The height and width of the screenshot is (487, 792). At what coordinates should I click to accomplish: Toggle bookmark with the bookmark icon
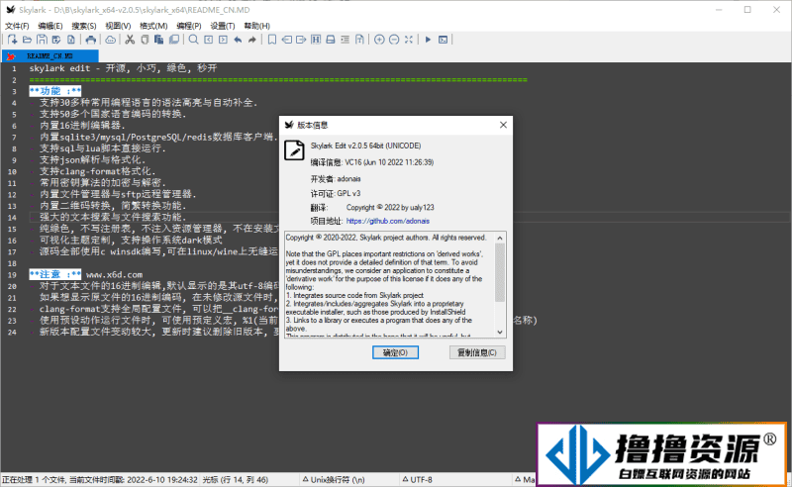coord(271,40)
